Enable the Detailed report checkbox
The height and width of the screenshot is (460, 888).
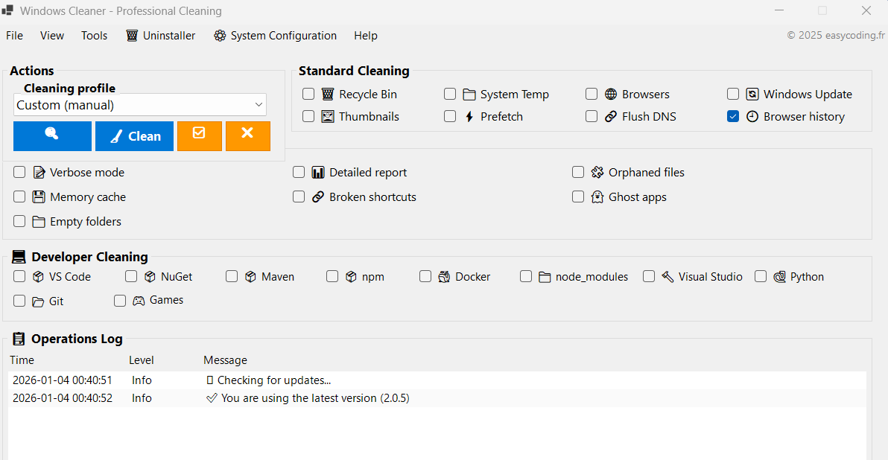pyautogui.click(x=299, y=173)
